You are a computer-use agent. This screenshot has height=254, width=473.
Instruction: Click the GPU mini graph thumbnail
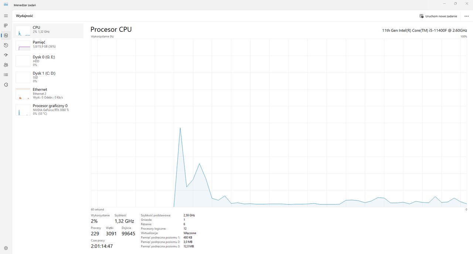(x=23, y=110)
